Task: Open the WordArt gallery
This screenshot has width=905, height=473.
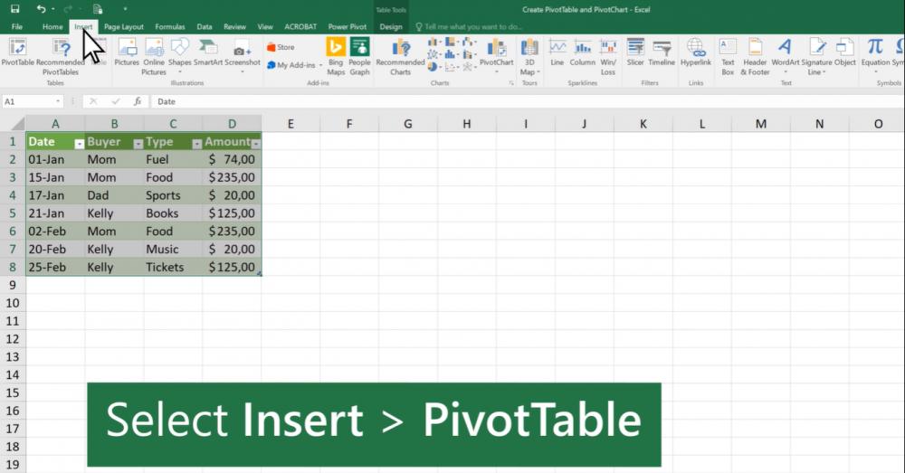Action: pyautogui.click(x=785, y=55)
